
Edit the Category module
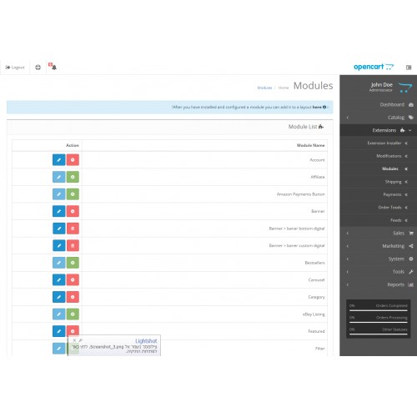click(x=58, y=297)
